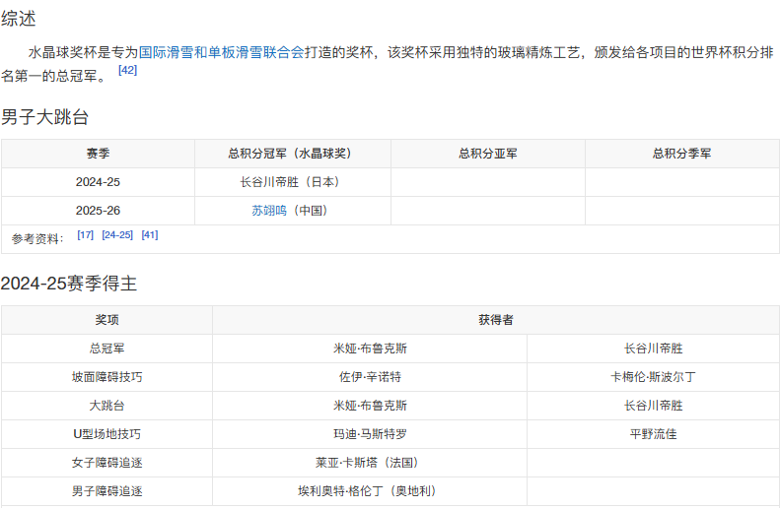The width and height of the screenshot is (781, 508).
Task: Click the 坡面障碍技巧 row label
Action: point(107,377)
